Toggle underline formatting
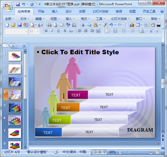Screen dimensions: 167x157 (58, 31)
